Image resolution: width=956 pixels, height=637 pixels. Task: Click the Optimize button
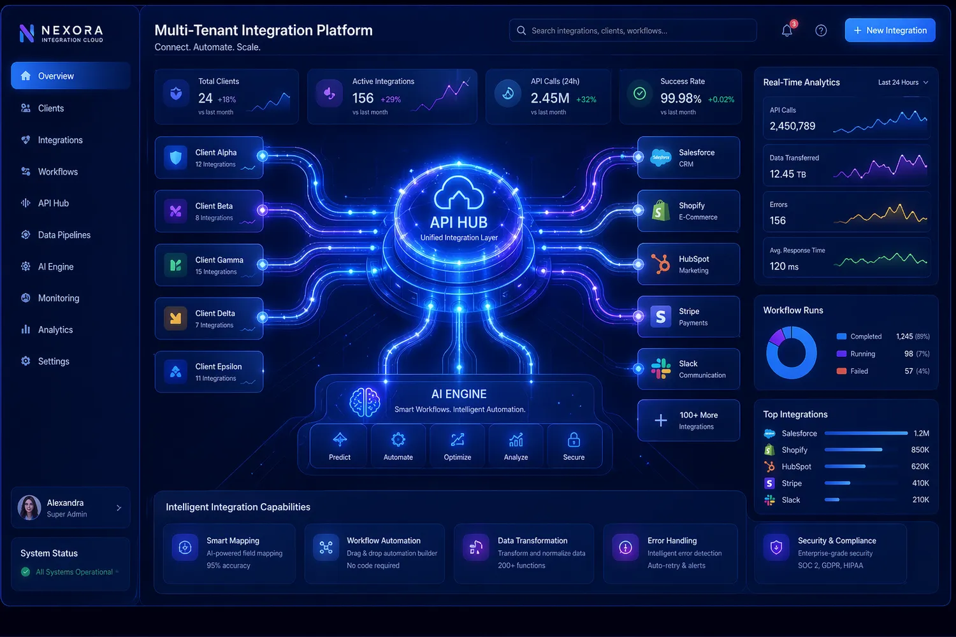[458, 446]
